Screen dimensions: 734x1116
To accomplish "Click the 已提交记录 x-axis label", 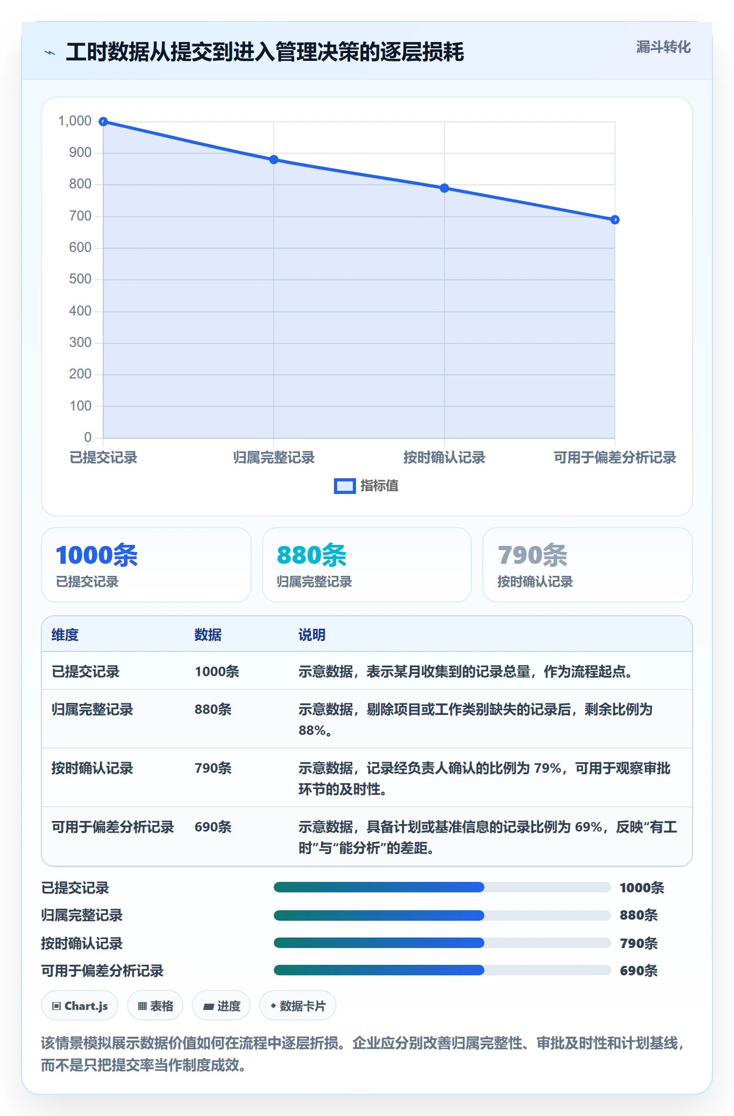I will pos(103,458).
